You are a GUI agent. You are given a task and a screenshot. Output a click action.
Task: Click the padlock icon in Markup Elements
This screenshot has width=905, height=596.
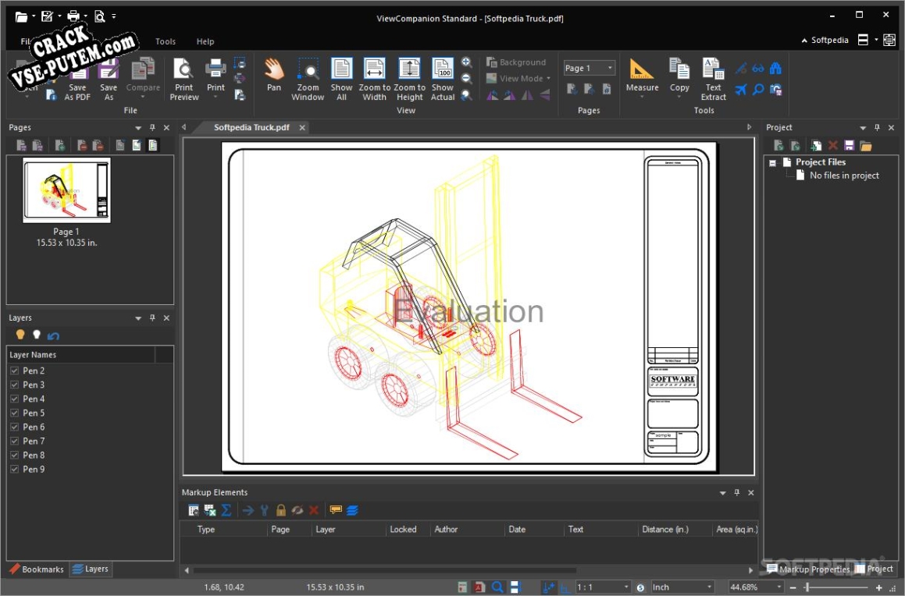[x=280, y=510]
